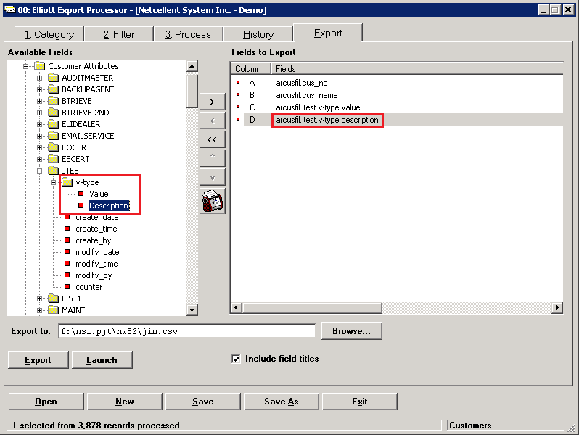Click the Launch button
The height and width of the screenshot is (435, 579).
point(102,360)
